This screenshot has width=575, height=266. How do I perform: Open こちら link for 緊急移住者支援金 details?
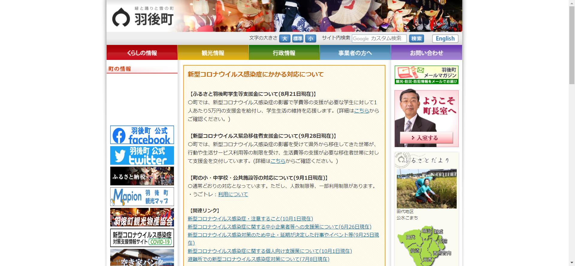point(278,161)
